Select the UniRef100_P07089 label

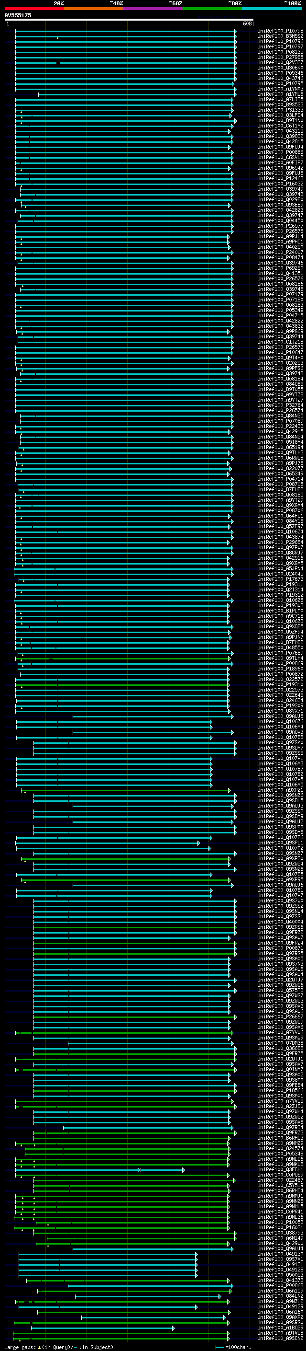[280, 421]
